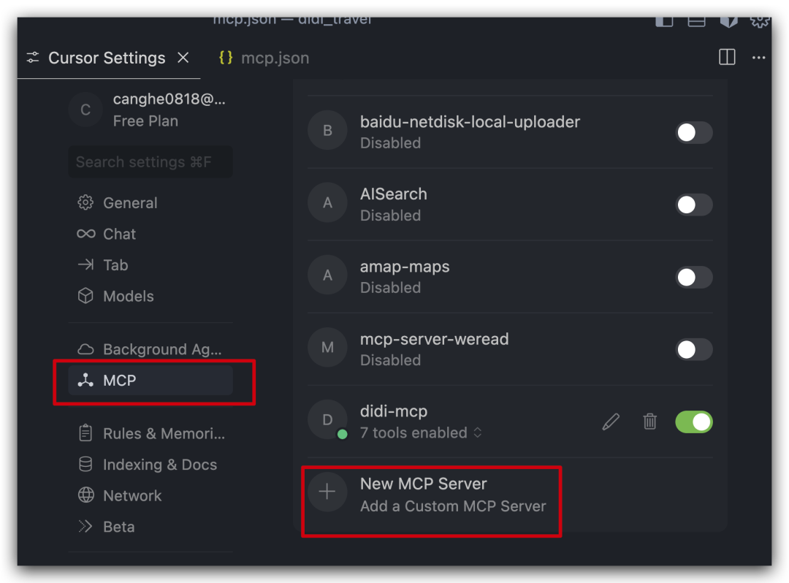This screenshot has width=789, height=583.
Task: Enable the amap-maps server toggle
Action: click(x=693, y=277)
